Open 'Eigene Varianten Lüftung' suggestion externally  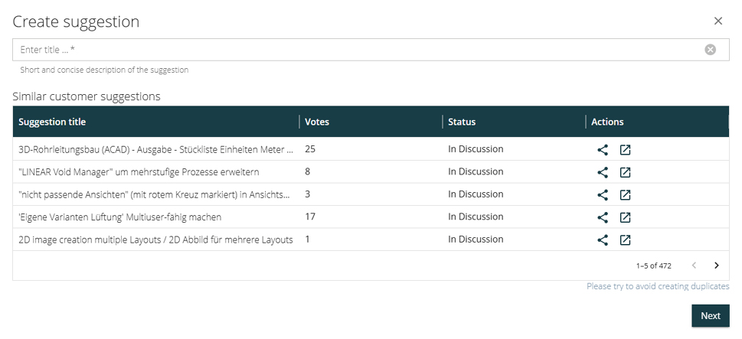click(625, 217)
